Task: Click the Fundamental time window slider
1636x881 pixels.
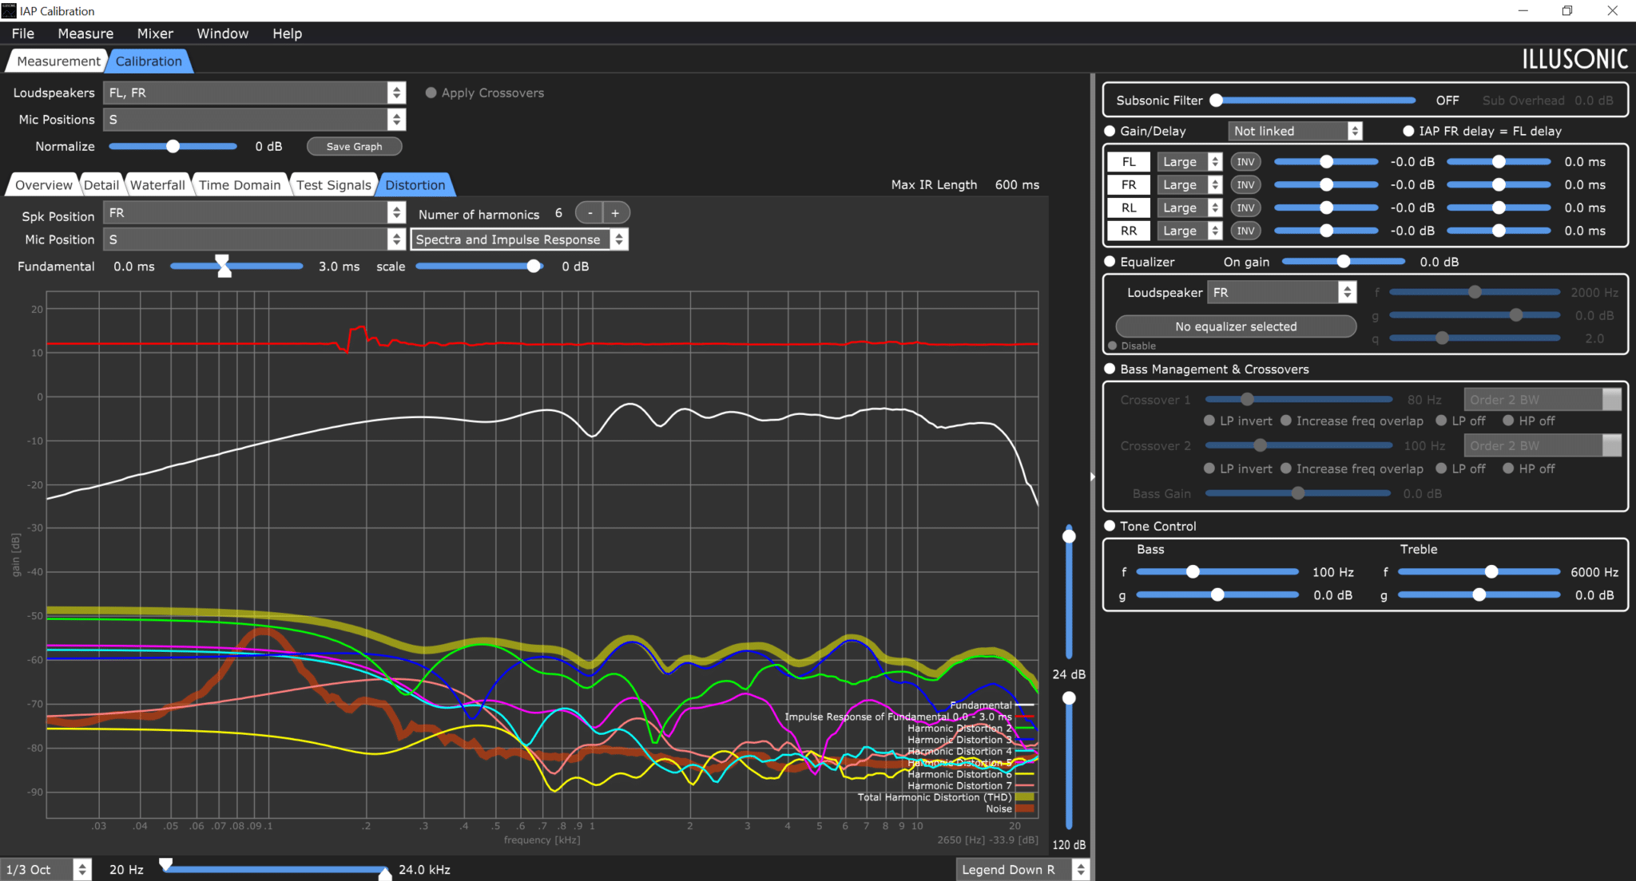Action: [x=236, y=267]
